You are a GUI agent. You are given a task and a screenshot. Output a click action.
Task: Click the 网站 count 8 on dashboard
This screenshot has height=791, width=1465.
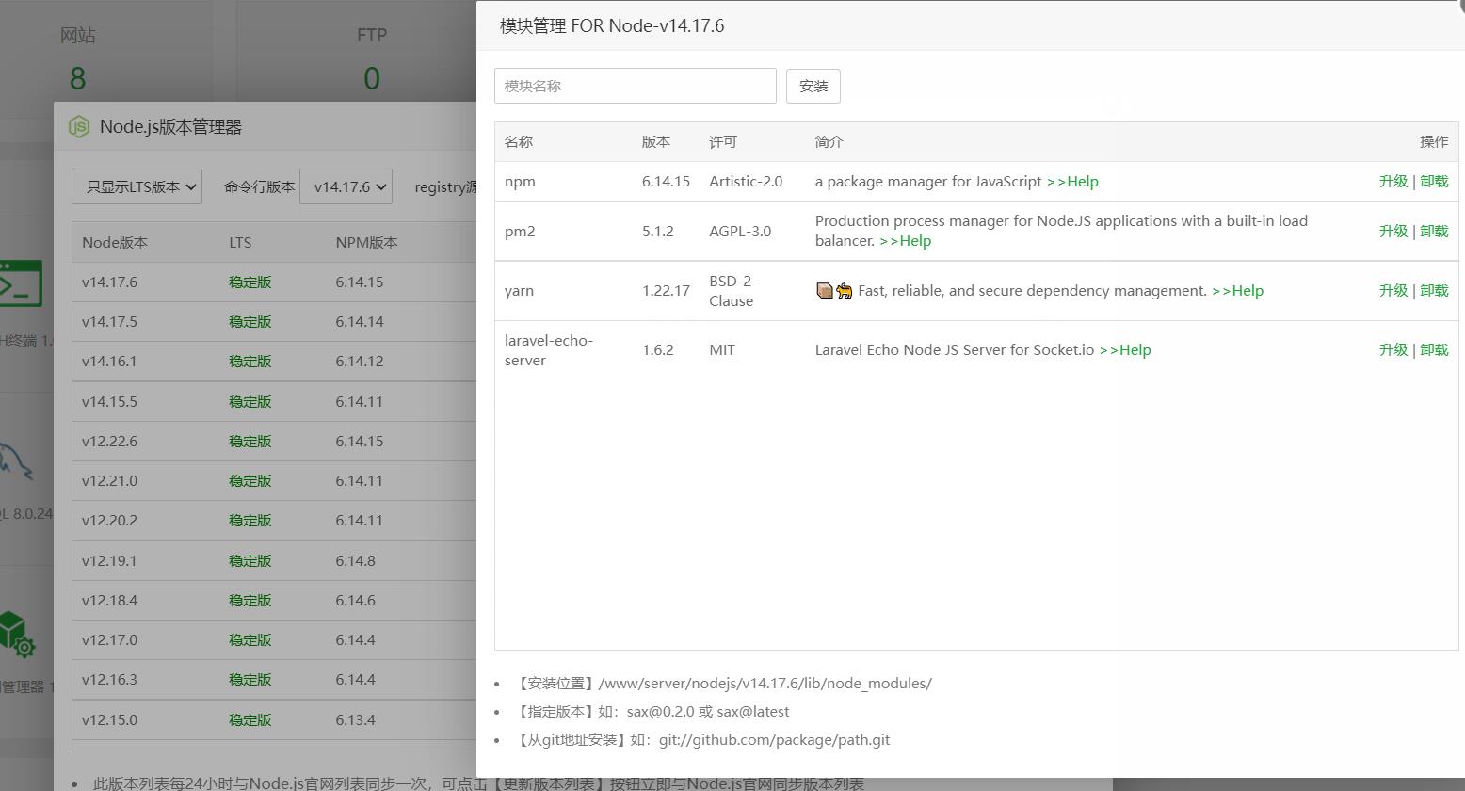78,78
